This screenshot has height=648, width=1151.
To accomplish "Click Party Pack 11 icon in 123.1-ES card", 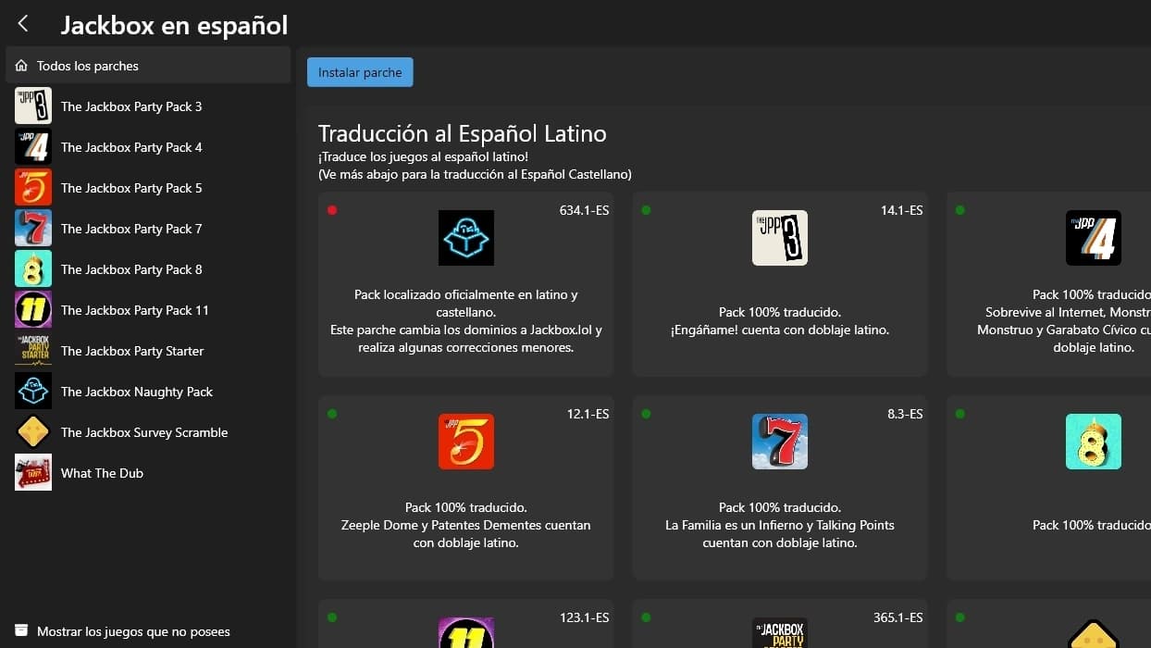I will 465,633.
